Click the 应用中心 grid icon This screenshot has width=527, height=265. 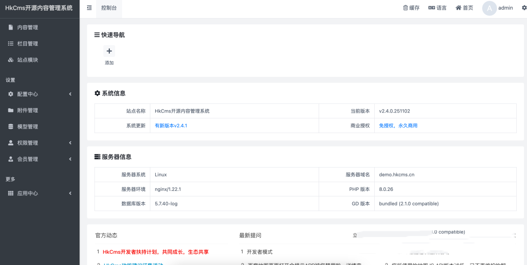click(x=10, y=193)
